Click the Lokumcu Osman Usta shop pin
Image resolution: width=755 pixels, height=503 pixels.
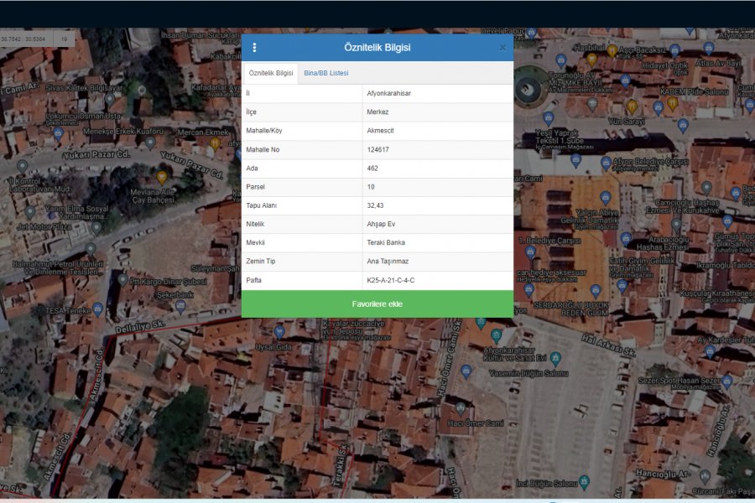(58, 132)
